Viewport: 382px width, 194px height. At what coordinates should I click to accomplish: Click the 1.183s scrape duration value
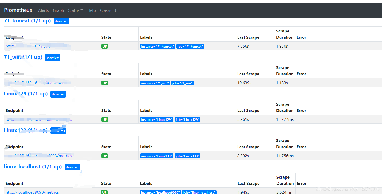[282, 83]
